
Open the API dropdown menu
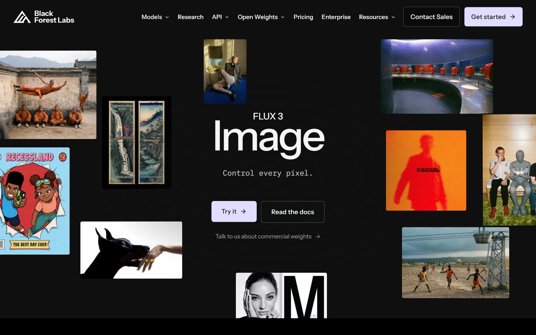pyautogui.click(x=220, y=17)
